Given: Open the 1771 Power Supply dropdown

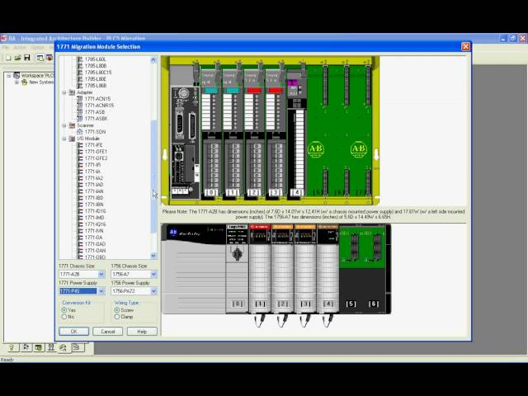Looking at the screenshot, I should tap(101, 291).
